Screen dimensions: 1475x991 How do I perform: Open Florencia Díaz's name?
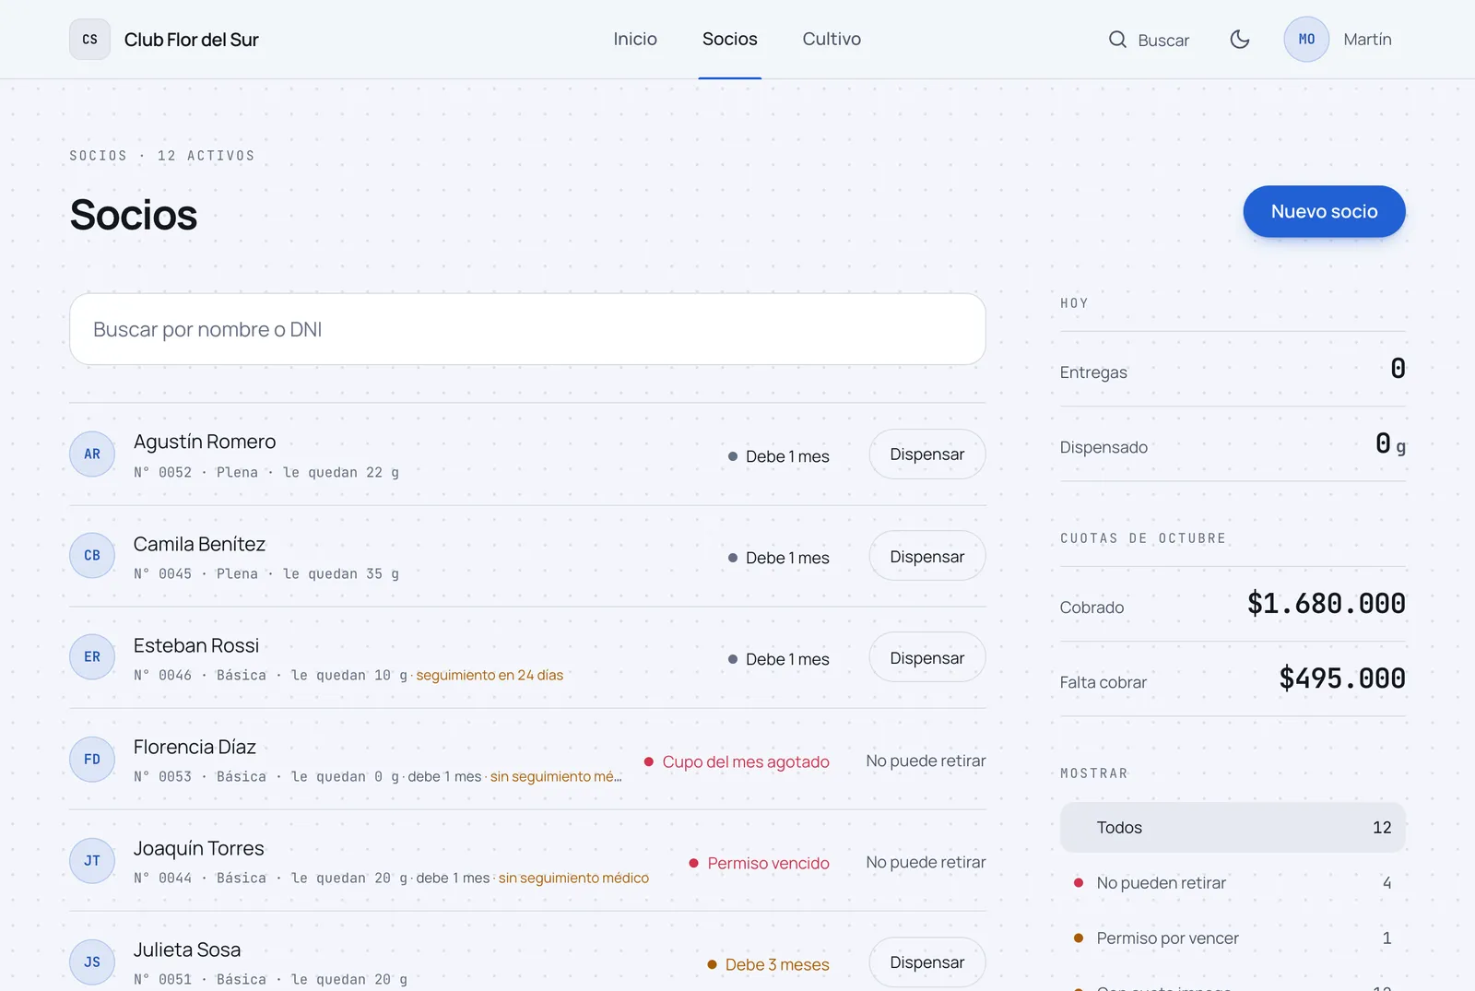tap(195, 747)
